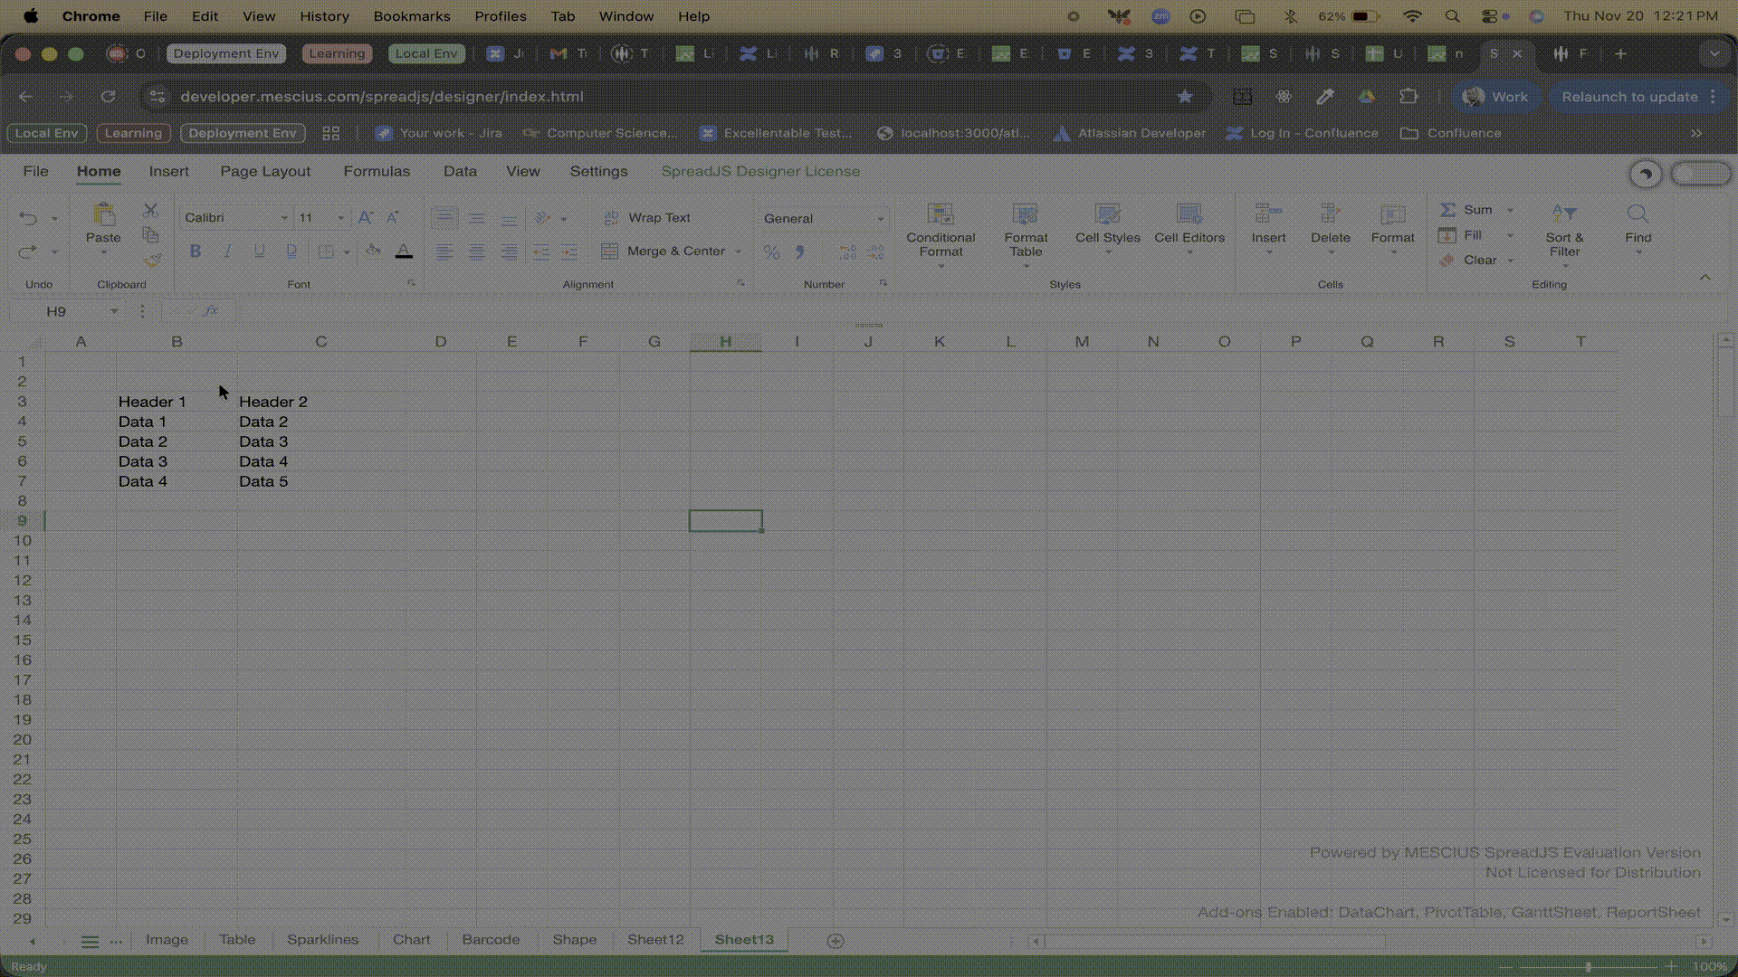This screenshot has height=977, width=1738.
Task: Click the Cell Styles icon
Action: [x=1107, y=214]
